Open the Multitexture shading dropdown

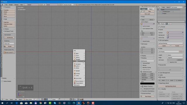(147, 61)
